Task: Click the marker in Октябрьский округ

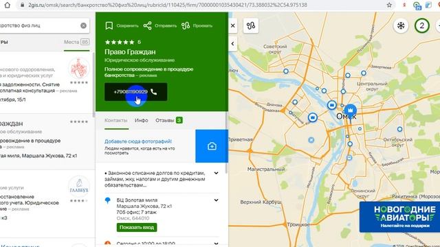Action: click(399, 129)
